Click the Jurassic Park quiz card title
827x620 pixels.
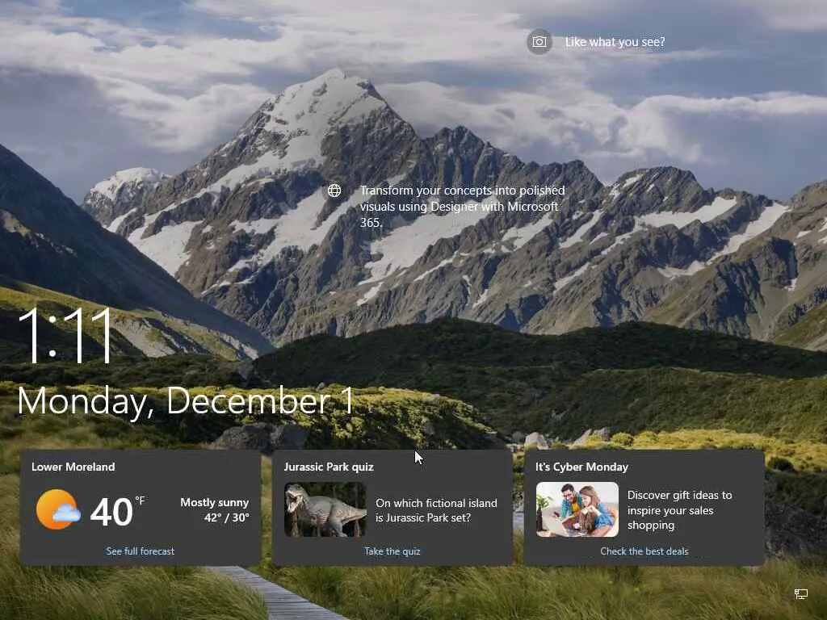329,467
